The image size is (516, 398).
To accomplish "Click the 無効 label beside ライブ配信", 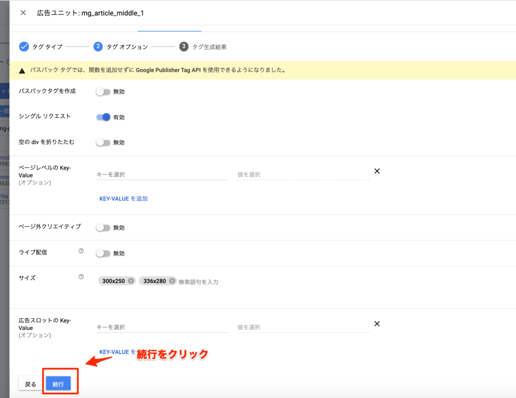I will click(x=119, y=253).
